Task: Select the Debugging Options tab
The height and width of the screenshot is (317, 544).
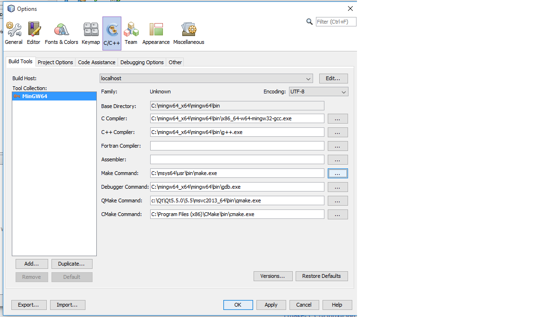Action: pos(142,62)
